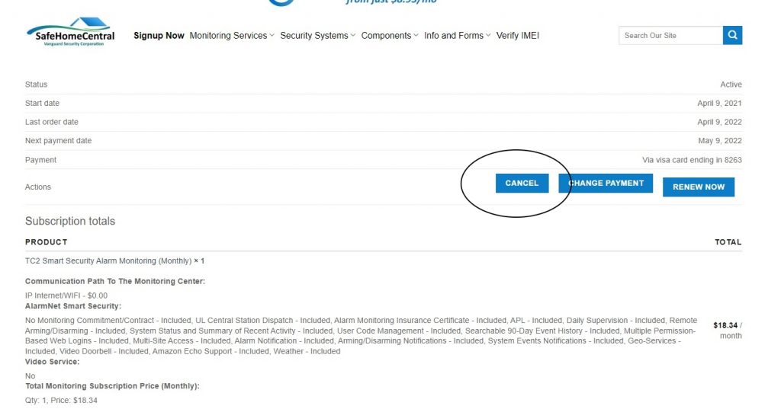
Task: Click the TOTAL column header
Action: [x=728, y=241]
